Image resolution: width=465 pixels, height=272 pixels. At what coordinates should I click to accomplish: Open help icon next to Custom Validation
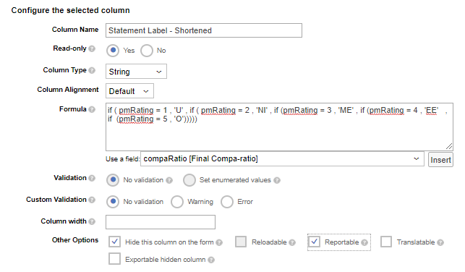(x=92, y=200)
